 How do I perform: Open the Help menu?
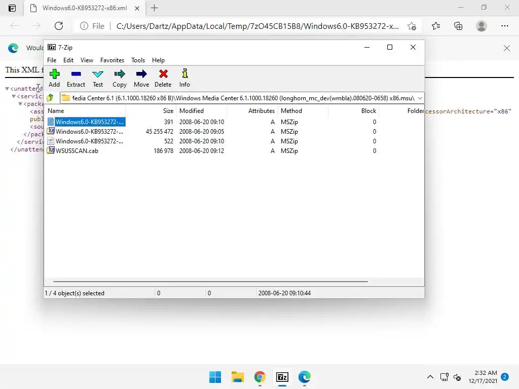(x=158, y=60)
